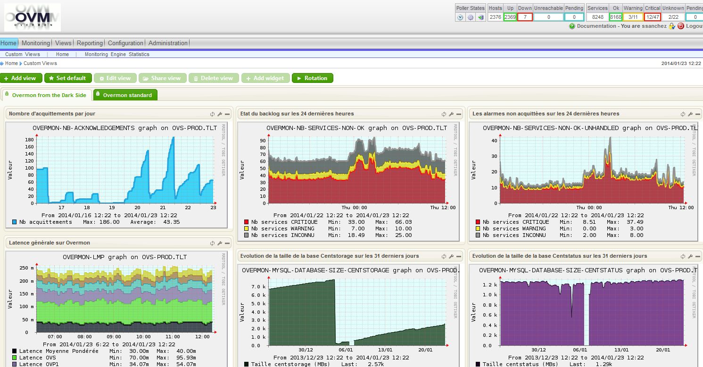
Task: Click the red Logout power icon
Action: click(681, 26)
